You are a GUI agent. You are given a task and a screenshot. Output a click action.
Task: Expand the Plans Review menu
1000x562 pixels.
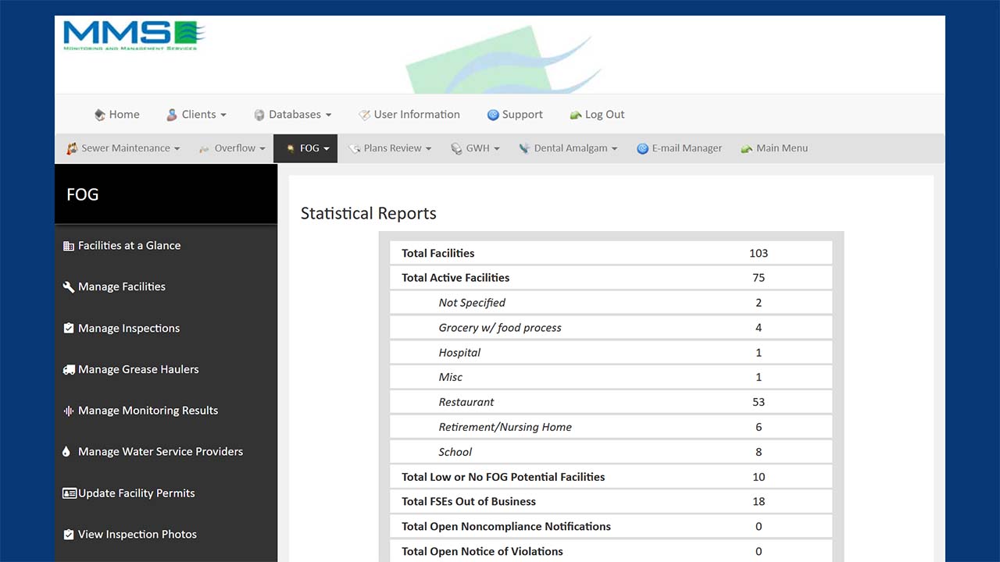click(391, 148)
